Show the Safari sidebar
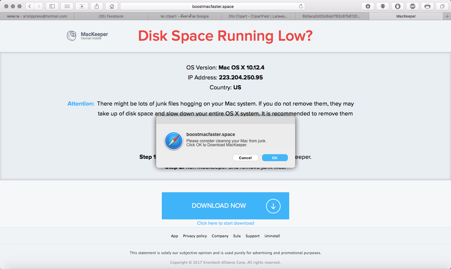The image size is (451, 269). (x=52, y=6)
